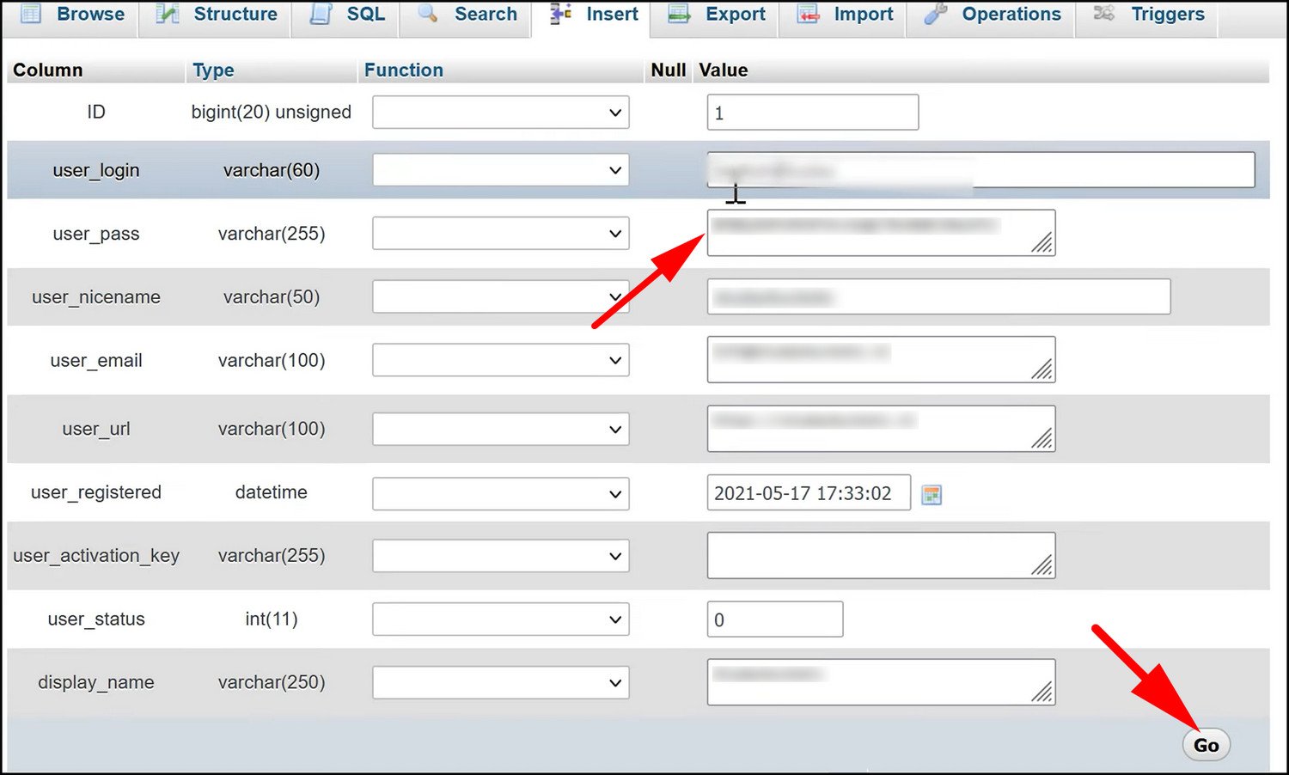Expand function dropdown for user_email row

[x=500, y=360]
